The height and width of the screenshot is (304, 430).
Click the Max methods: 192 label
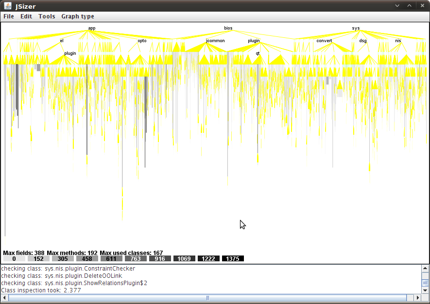(72, 253)
